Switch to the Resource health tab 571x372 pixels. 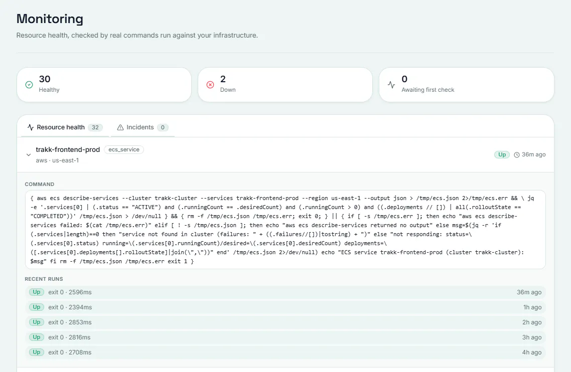[65, 127]
